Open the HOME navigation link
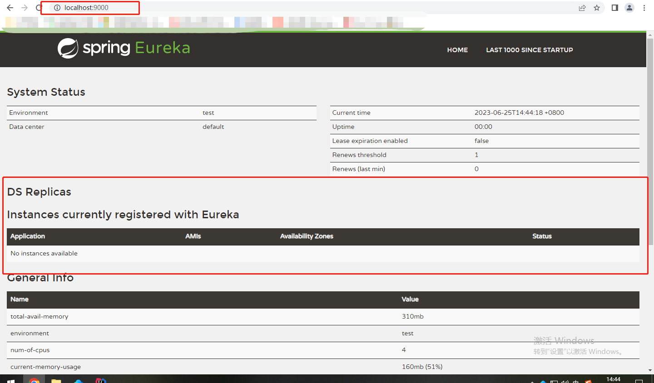654x383 pixels. pos(457,50)
